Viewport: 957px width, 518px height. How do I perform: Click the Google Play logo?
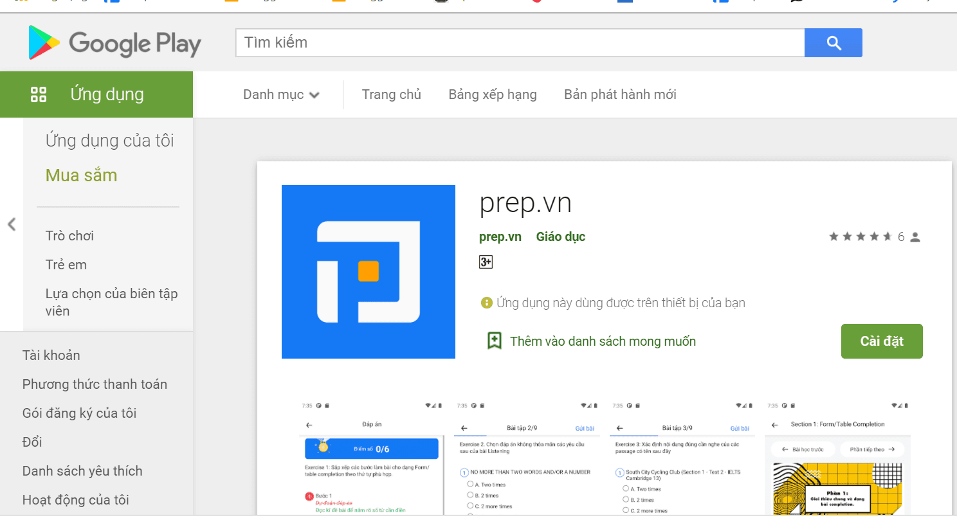pos(114,43)
